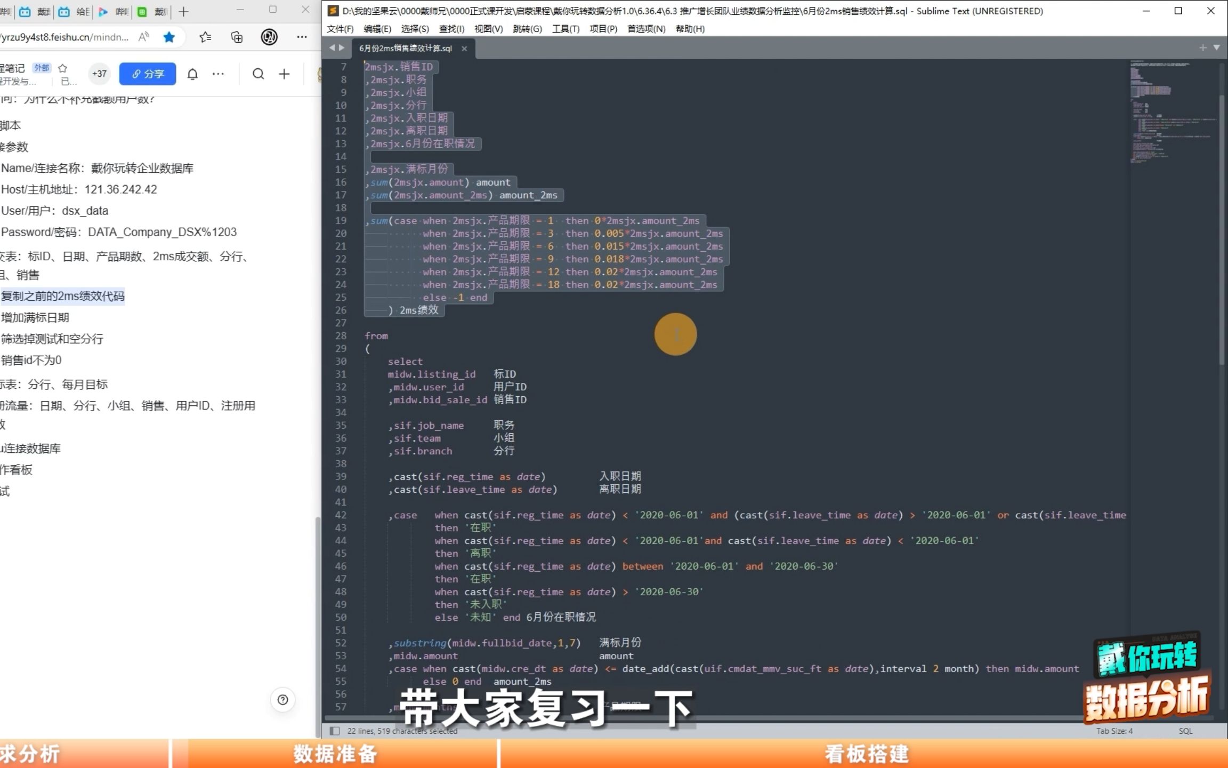Click the read-aloud icon in address bar

144,37
